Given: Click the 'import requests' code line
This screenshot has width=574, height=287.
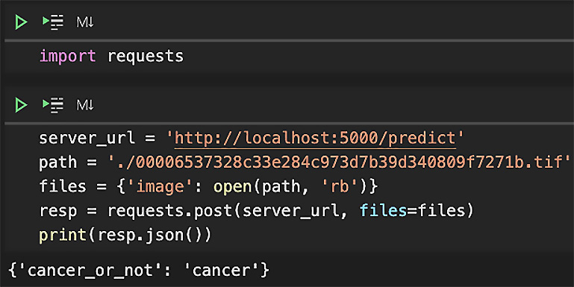Looking at the screenshot, I should click(x=112, y=57).
